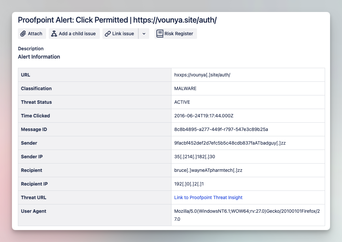Open the Risk Register button label
The width and height of the screenshot is (342, 242).
pos(179,34)
